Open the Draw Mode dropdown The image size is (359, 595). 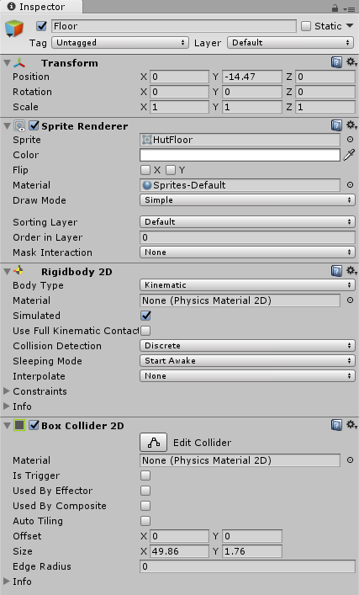247,200
